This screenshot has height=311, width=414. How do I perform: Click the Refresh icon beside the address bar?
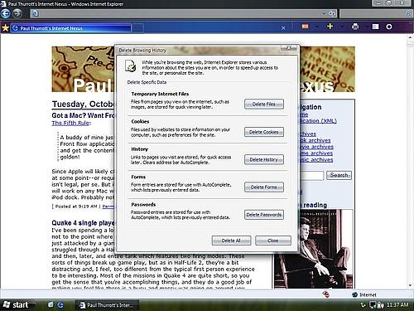point(332,13)
